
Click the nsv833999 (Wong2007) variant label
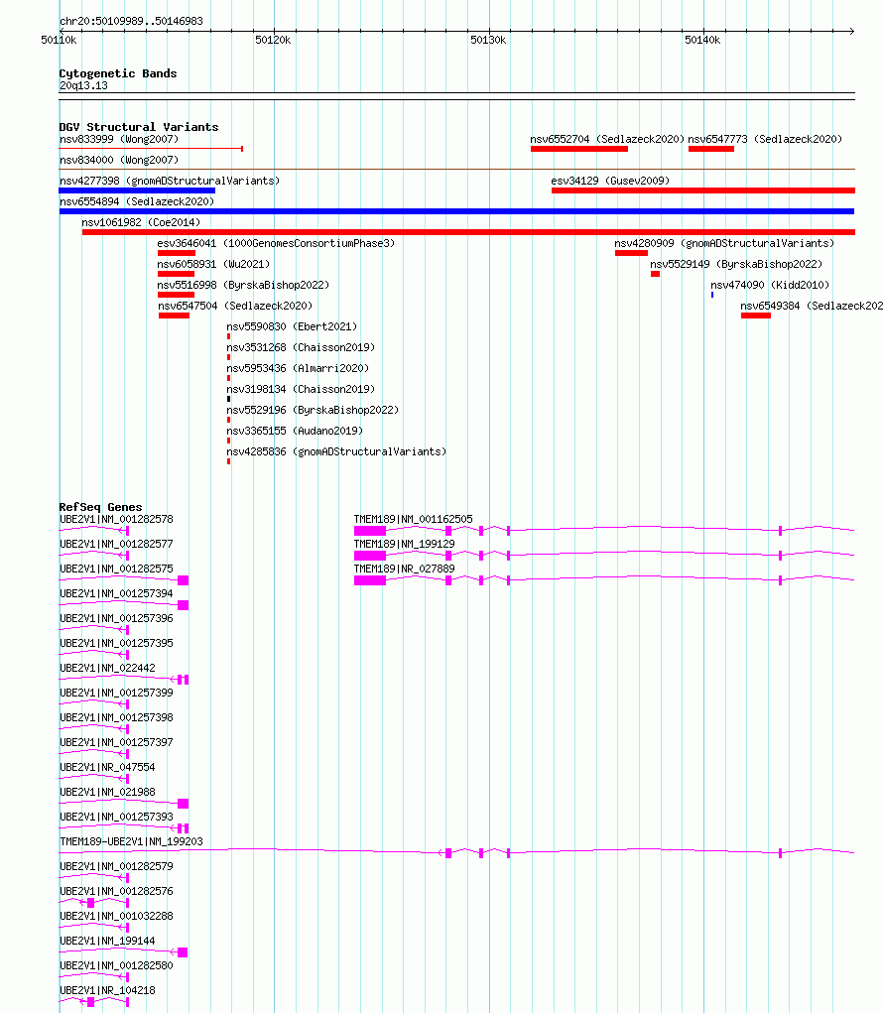tap(119, 139)
